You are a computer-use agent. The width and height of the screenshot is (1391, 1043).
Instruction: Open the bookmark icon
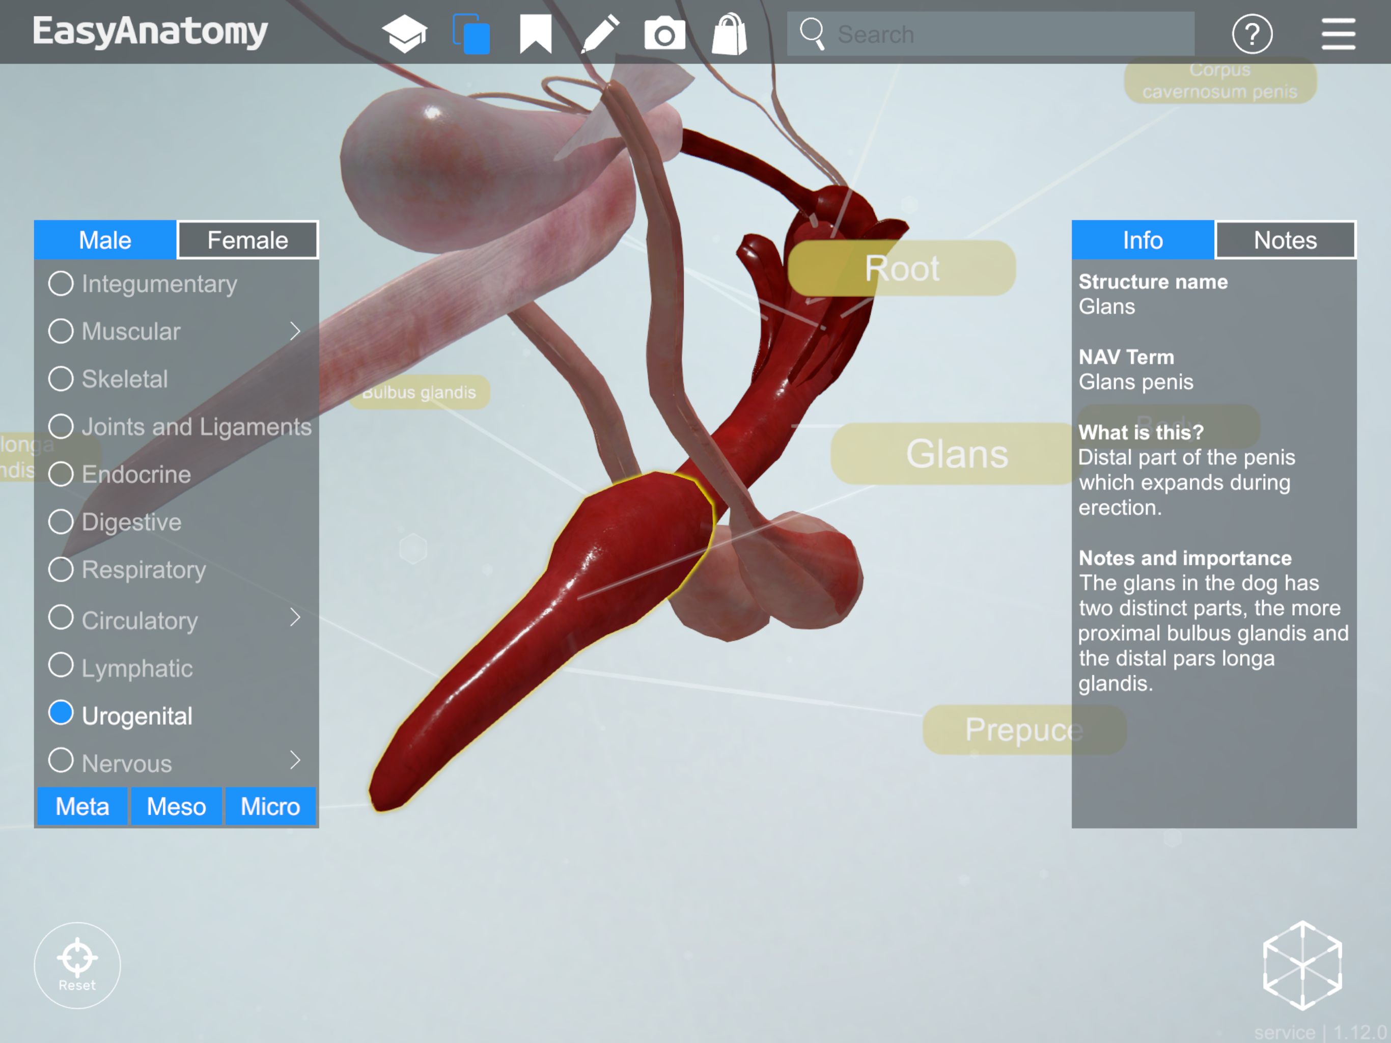(535, 34)
